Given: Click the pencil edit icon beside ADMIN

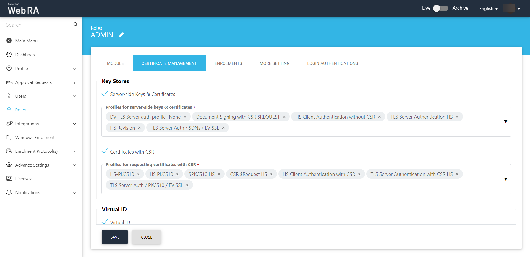Looking at the screenshot, I should pyautogui.click(x=121, y=35).
